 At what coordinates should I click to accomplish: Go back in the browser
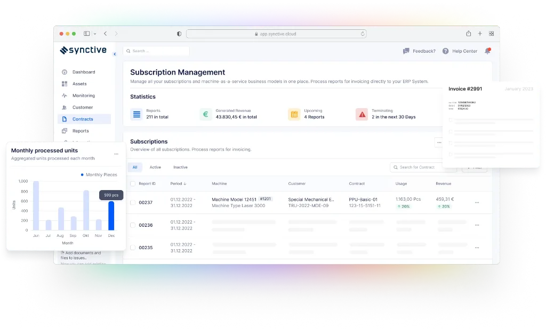[105, 34]
